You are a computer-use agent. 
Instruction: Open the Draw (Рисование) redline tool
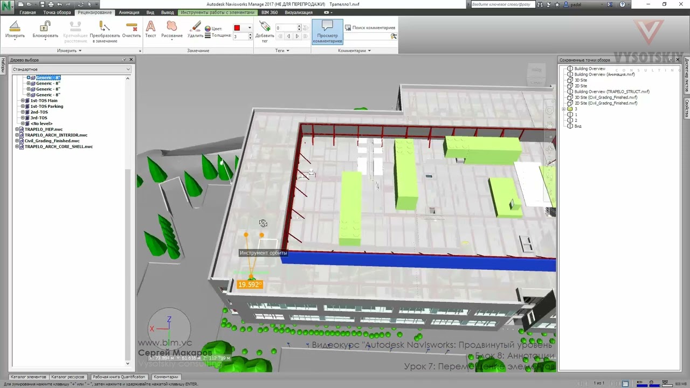pos(172,30)
